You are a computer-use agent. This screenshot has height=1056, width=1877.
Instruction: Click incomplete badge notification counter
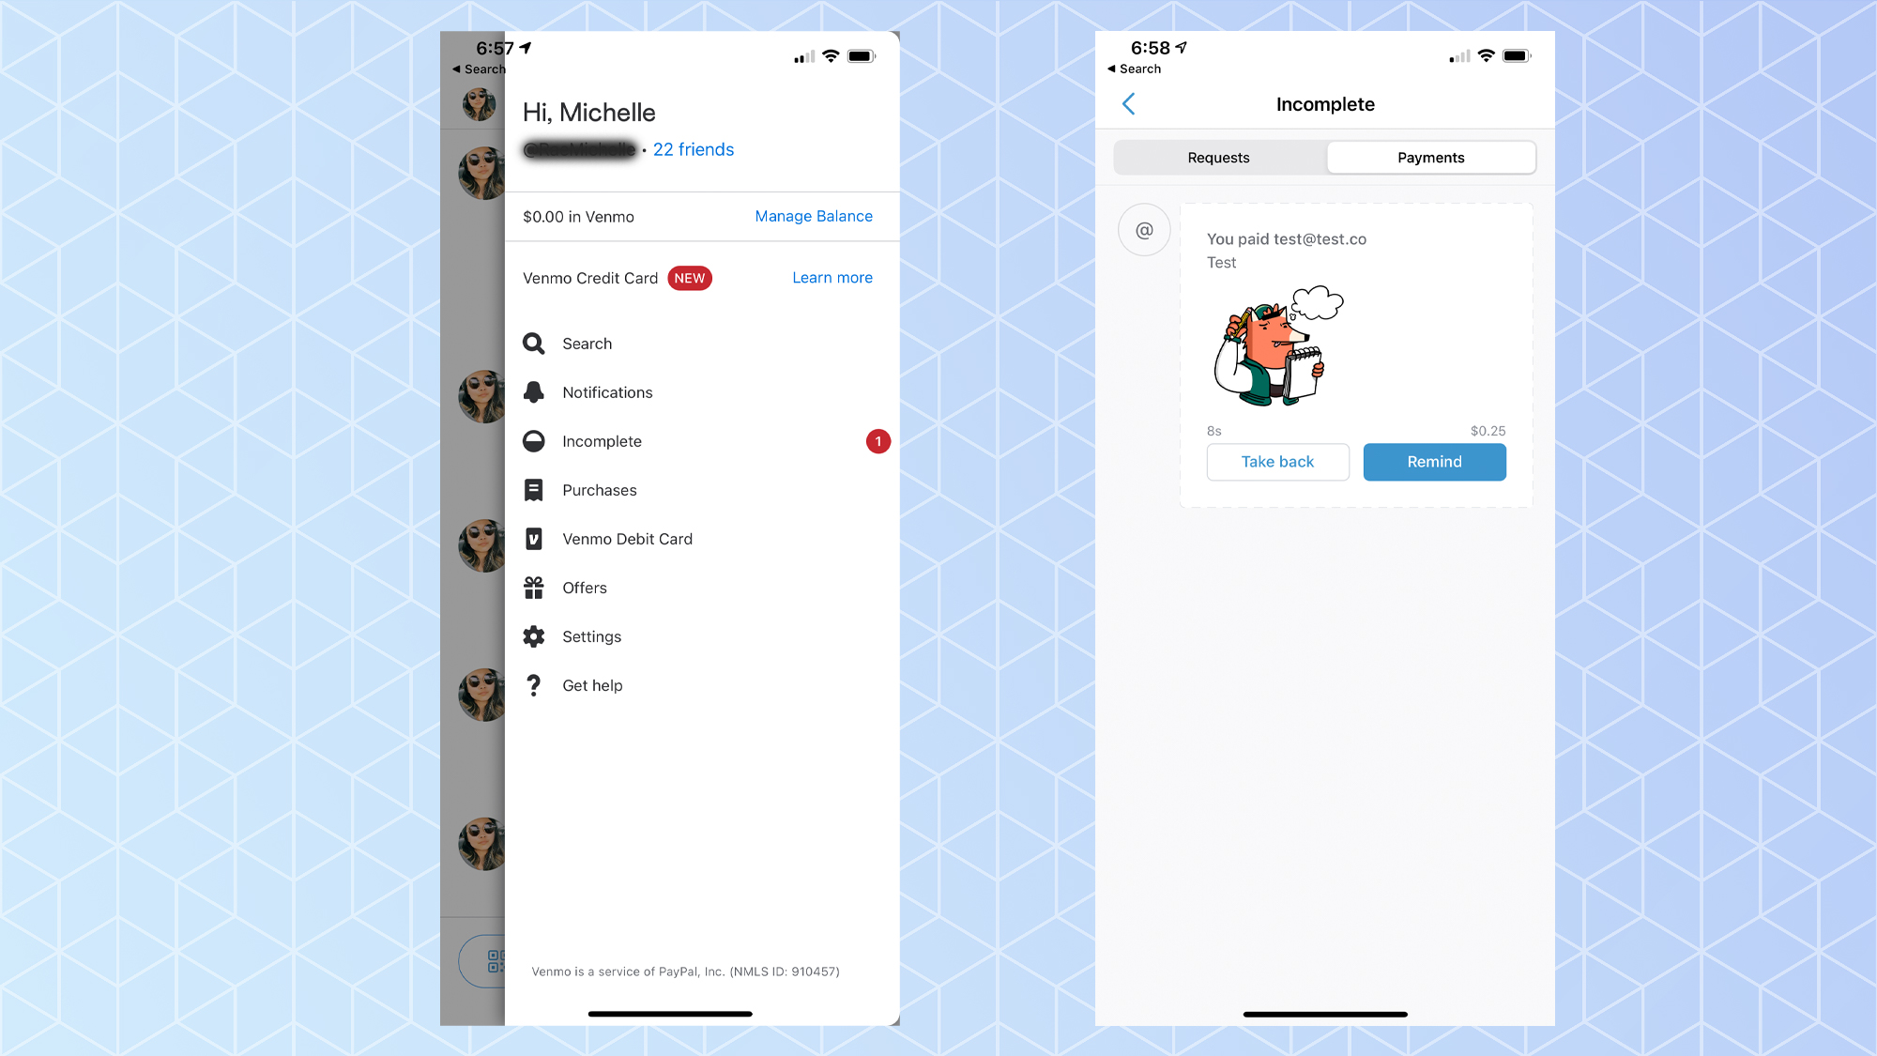879,441
